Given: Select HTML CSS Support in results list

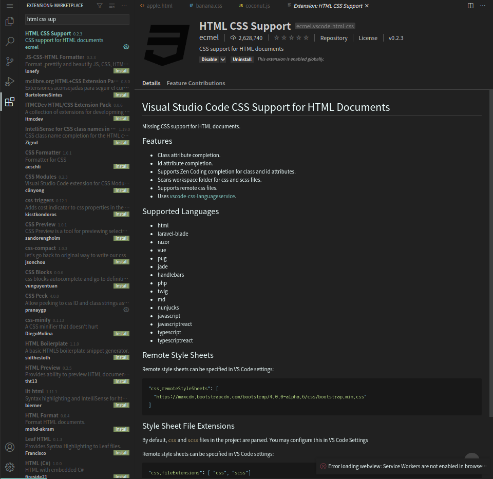Looking at the screenshot, I should (77, 40).
